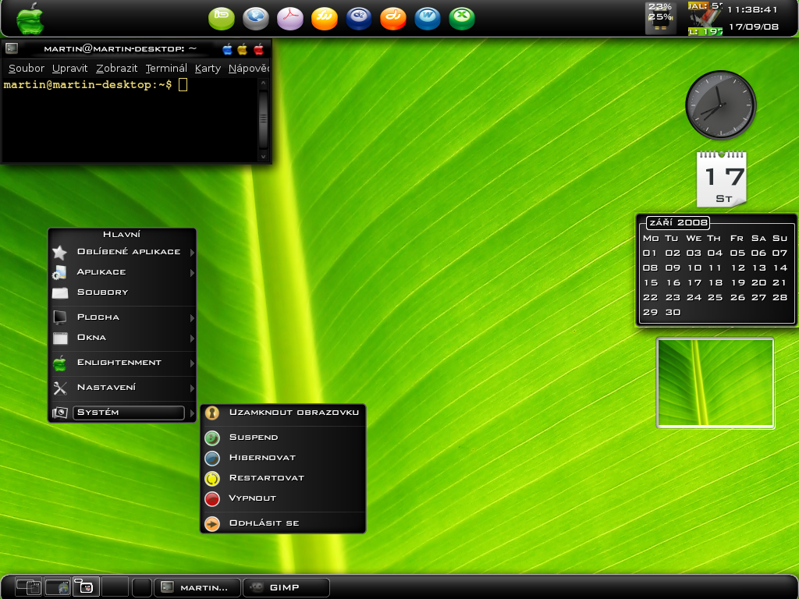Screen dimensions: 799x599
Task: Click the green apple launcher icon
Action: pos(30,17)
